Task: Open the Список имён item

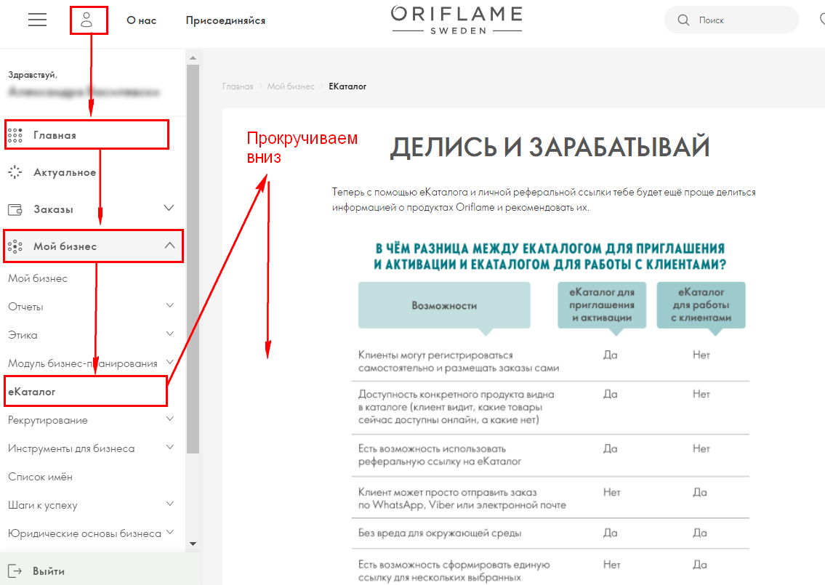Action: click(x=40, y=477)
